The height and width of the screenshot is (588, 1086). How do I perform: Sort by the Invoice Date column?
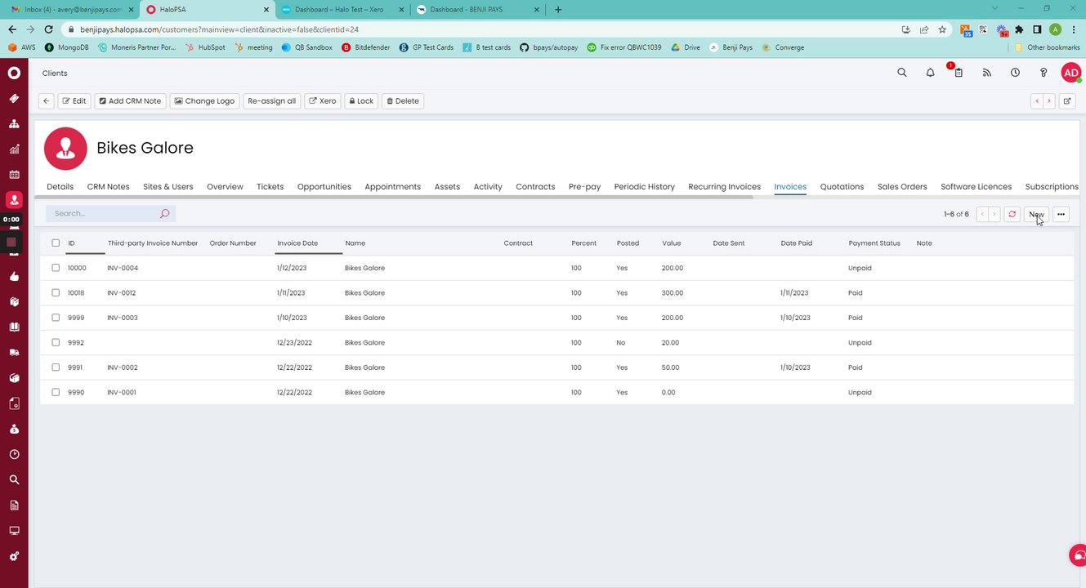coord(297,243)
